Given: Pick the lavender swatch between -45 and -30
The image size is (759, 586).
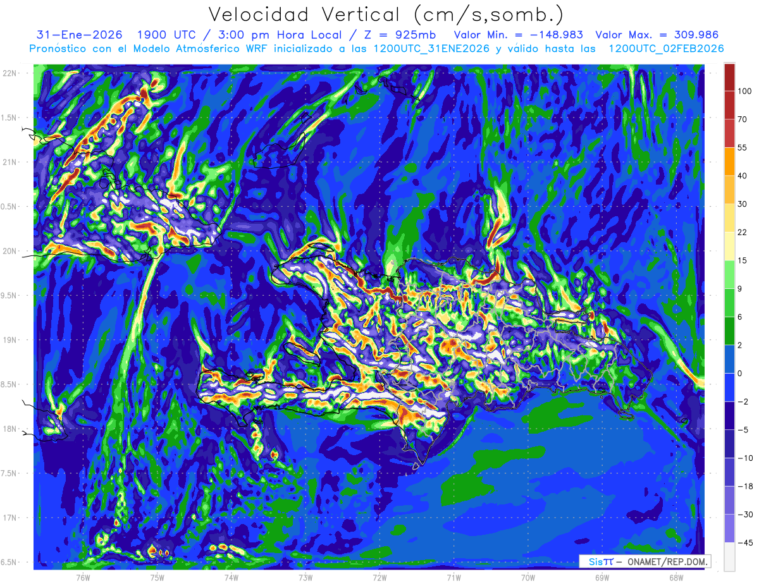Looking at the screenshot, I should (x=729, y=528).
